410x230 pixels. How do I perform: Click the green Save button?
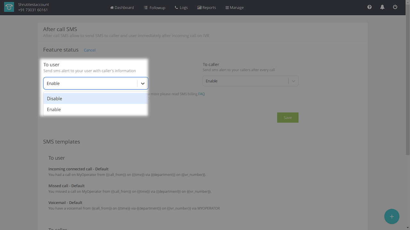click(x=288, y=118)
